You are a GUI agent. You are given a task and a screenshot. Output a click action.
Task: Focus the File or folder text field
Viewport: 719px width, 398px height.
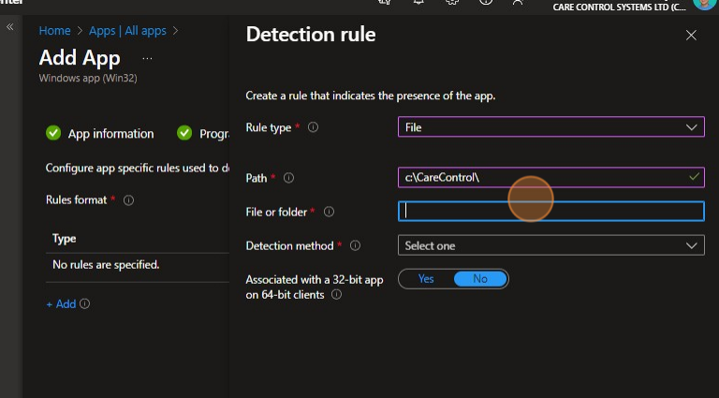click(550, 212)
